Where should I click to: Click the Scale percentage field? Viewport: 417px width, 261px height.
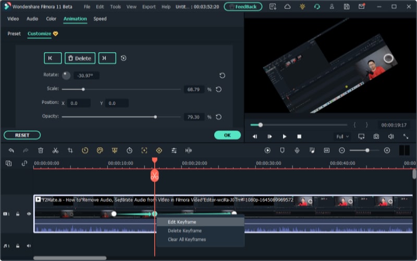click(194, 89)
